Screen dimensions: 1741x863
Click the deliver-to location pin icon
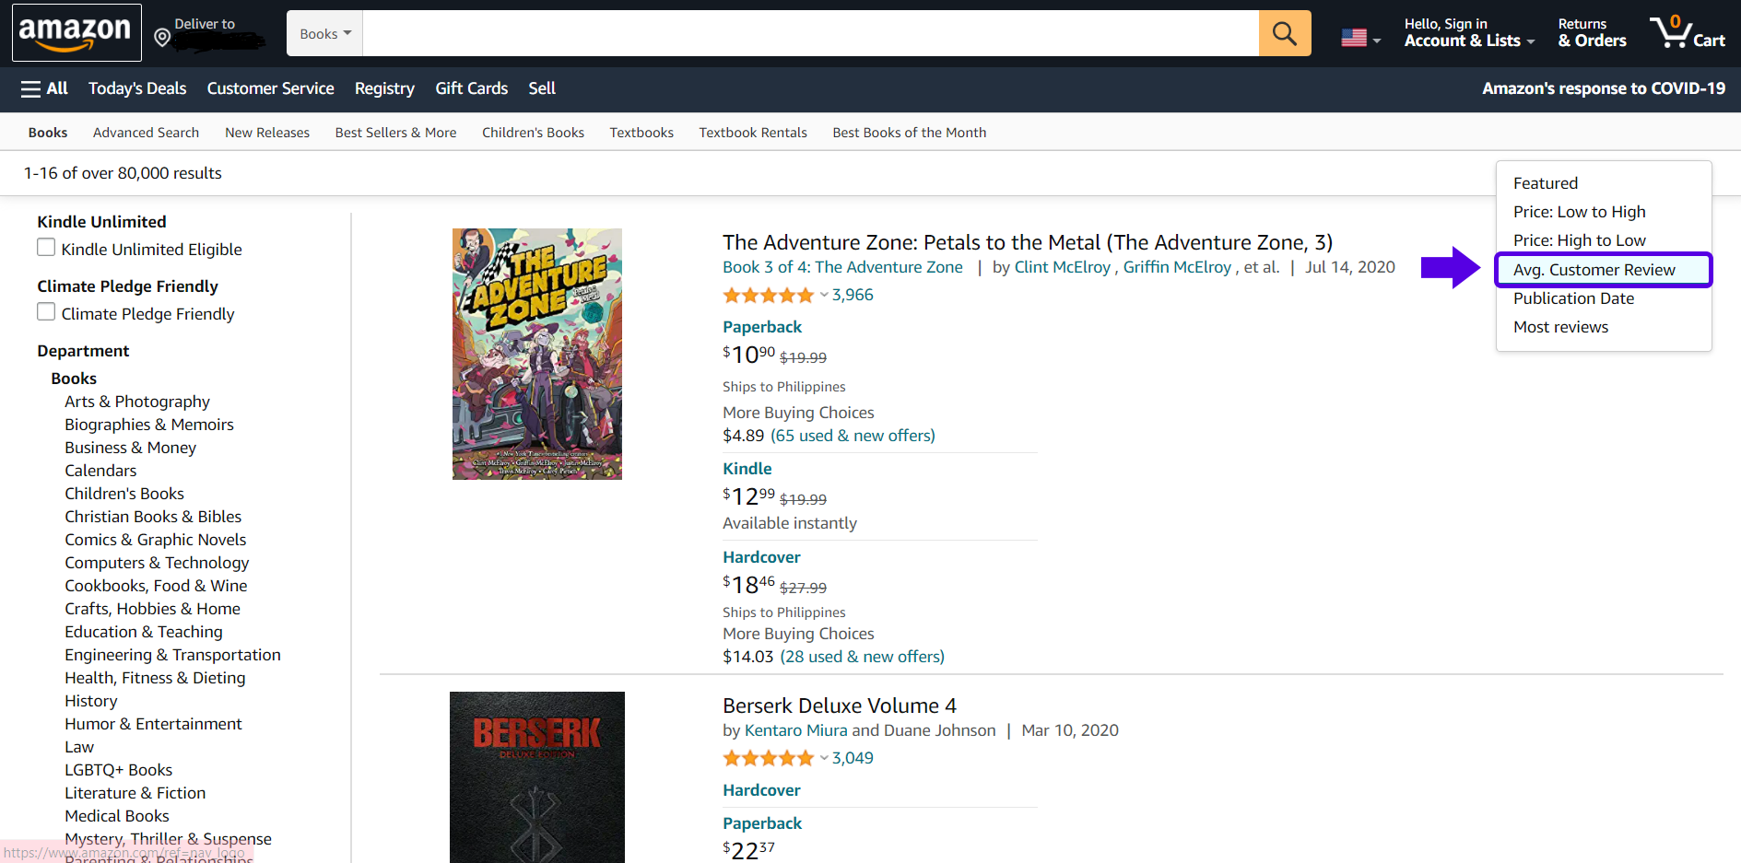pyautogui.click(x=162, y=37)
